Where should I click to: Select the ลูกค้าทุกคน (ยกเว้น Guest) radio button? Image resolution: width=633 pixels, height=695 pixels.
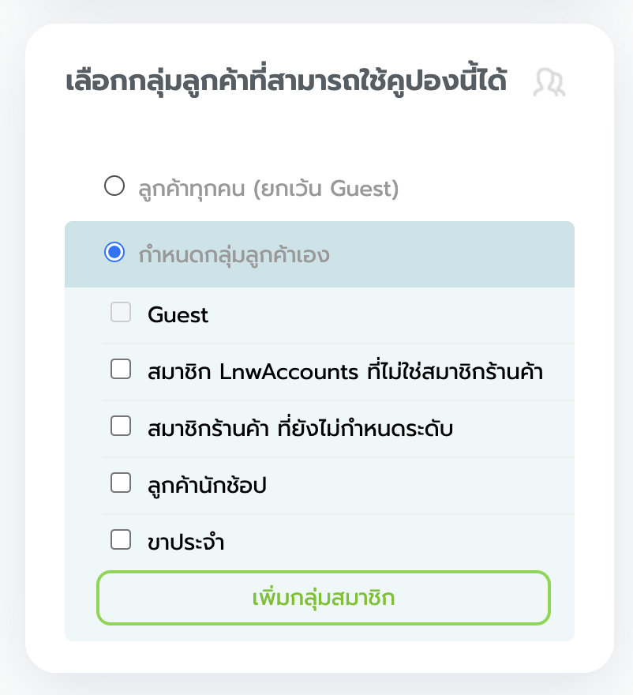(114, 186)
